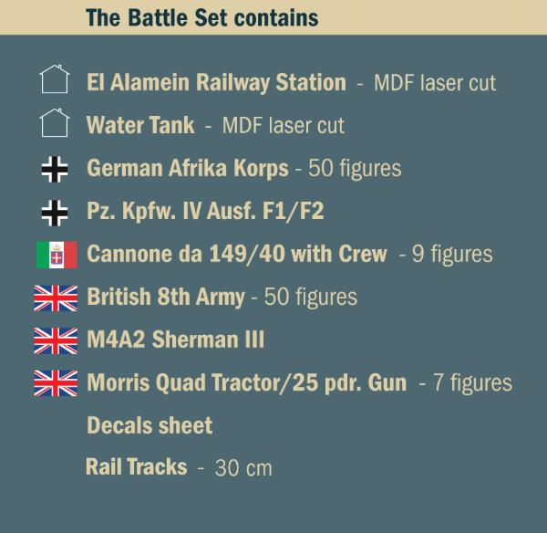Click the Rail Tracks item
This screenshot has height=533, width=547.
tap(136, 467)
